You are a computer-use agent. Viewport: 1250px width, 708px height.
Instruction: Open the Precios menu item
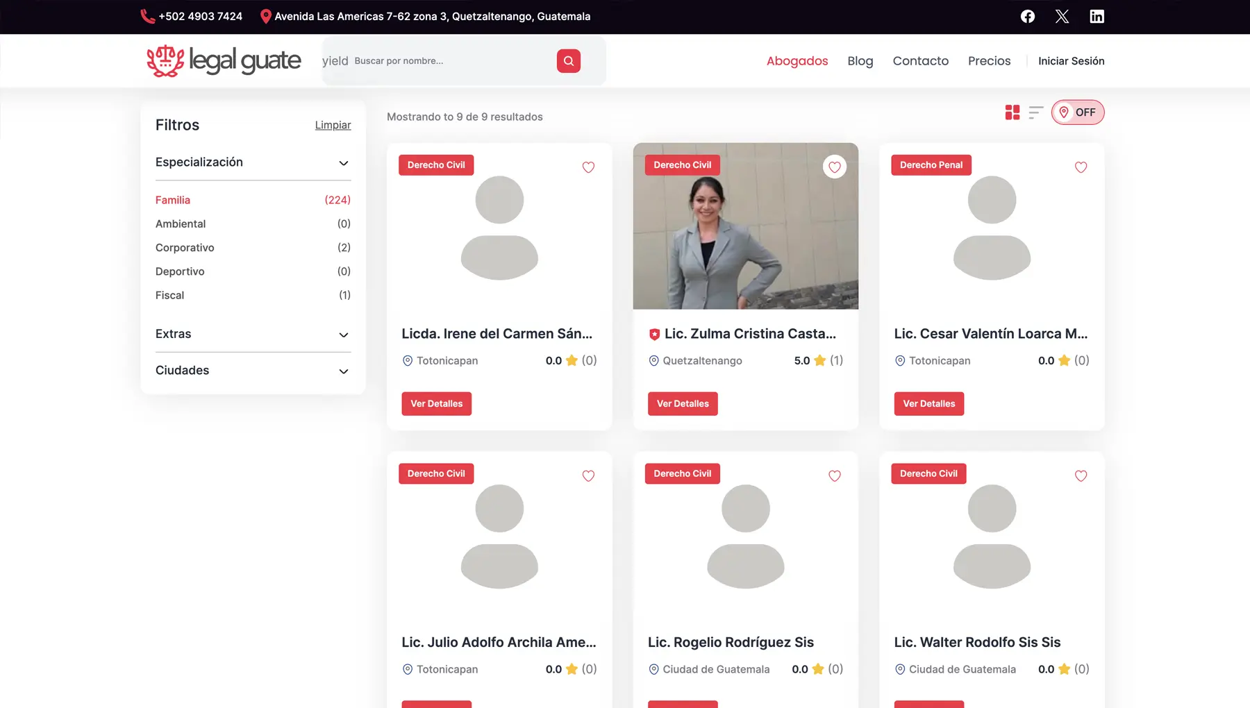click(x=989, y=61)
